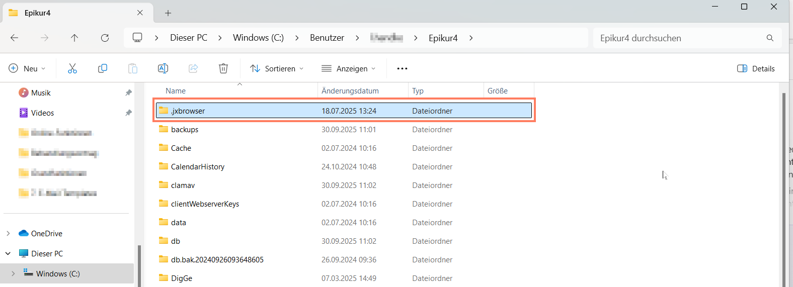Click the OneDrive cloud icon
Image resolution: width=793 pixels, height=287 pixels.
(x=23, y=233)
